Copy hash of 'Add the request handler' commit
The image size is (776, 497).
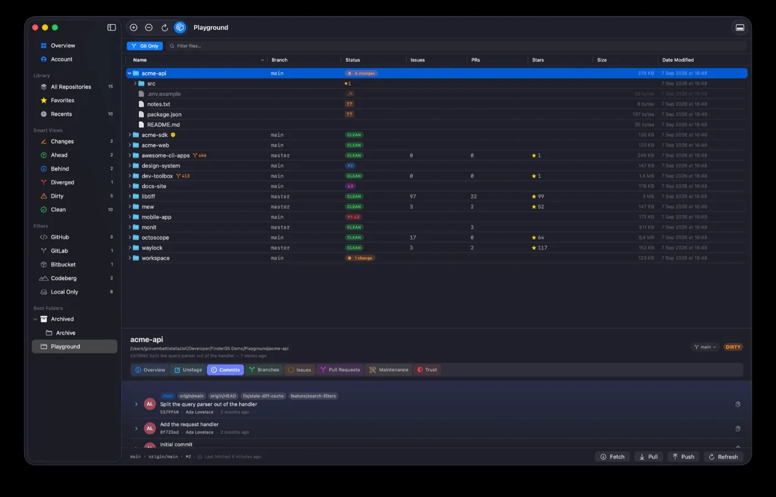click(738, 429)
